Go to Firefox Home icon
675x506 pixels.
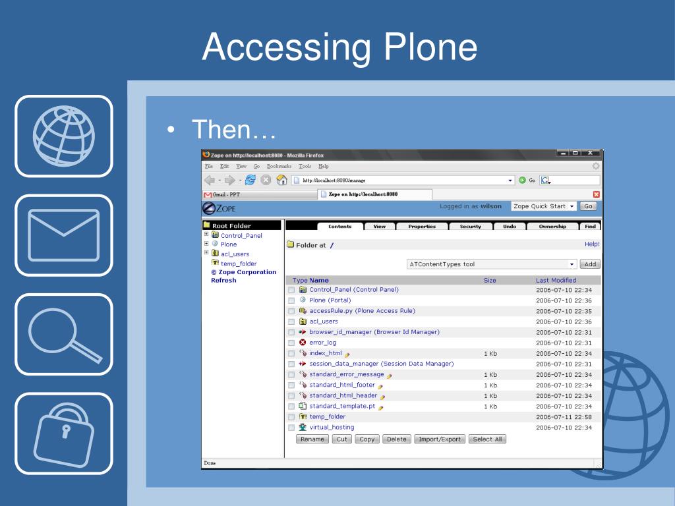[282, 180]
